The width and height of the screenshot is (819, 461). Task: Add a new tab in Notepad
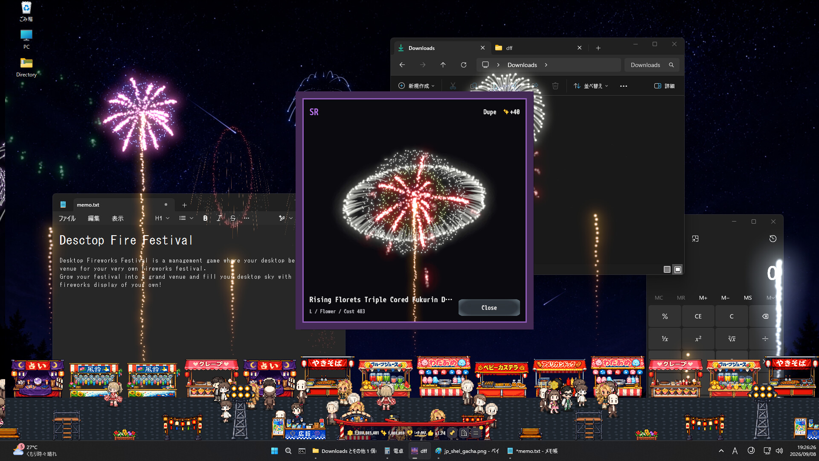point(184,205)
